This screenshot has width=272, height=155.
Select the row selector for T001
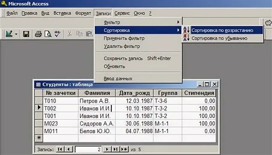(x=39, y=116)
